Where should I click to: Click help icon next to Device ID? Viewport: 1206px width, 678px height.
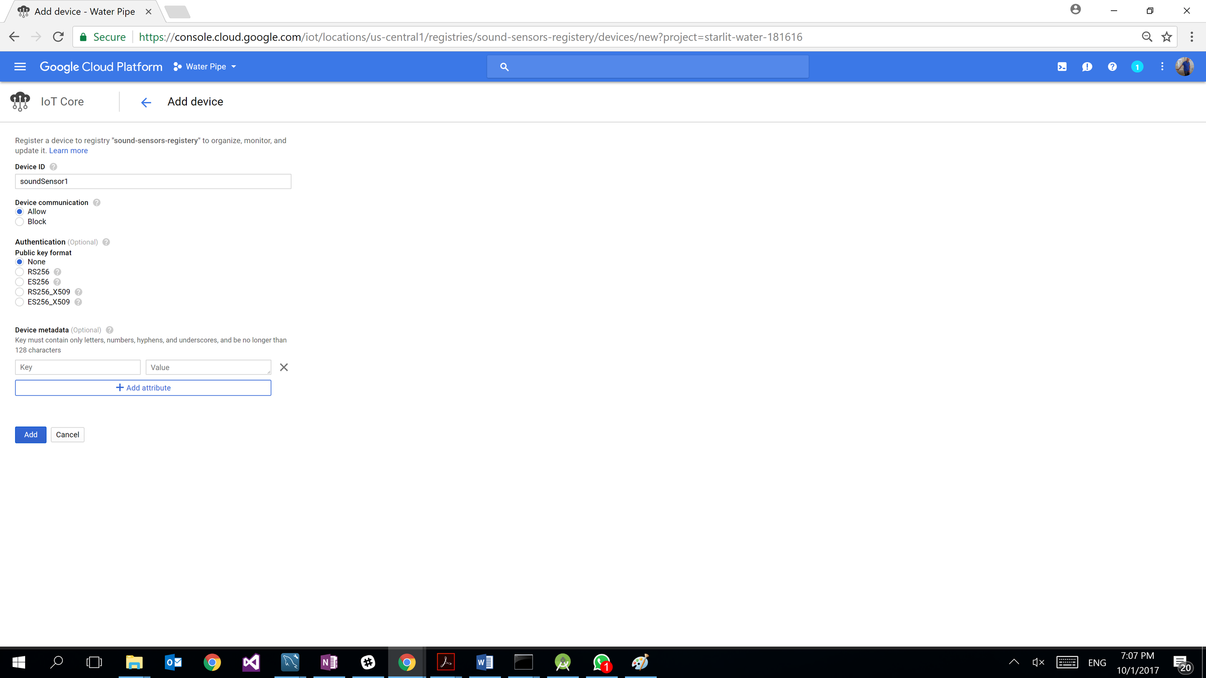coord(53,167)
